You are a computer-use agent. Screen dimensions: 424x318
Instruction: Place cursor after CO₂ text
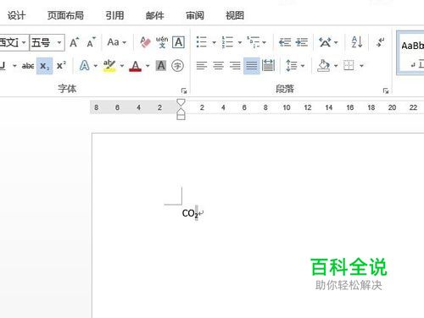click(198, 213)
